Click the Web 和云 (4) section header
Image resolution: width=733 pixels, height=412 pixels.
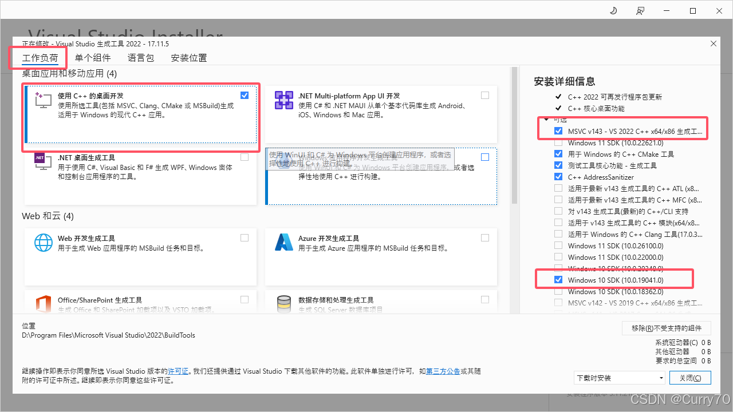[48, 216]
